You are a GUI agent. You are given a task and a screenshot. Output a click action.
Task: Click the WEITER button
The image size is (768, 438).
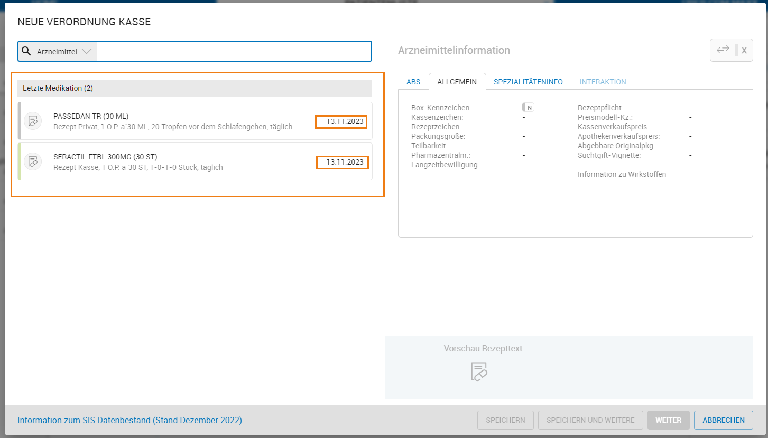(x=669, y=420)
